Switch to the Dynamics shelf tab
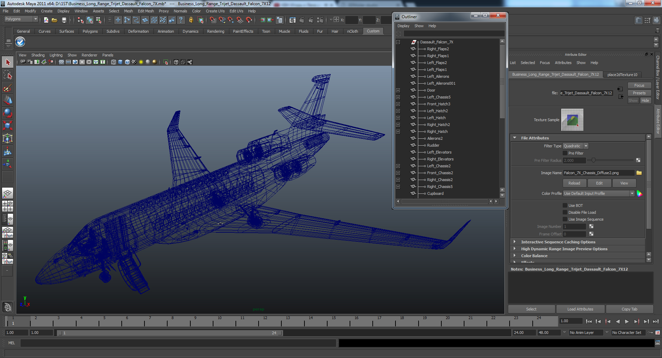 190,31
